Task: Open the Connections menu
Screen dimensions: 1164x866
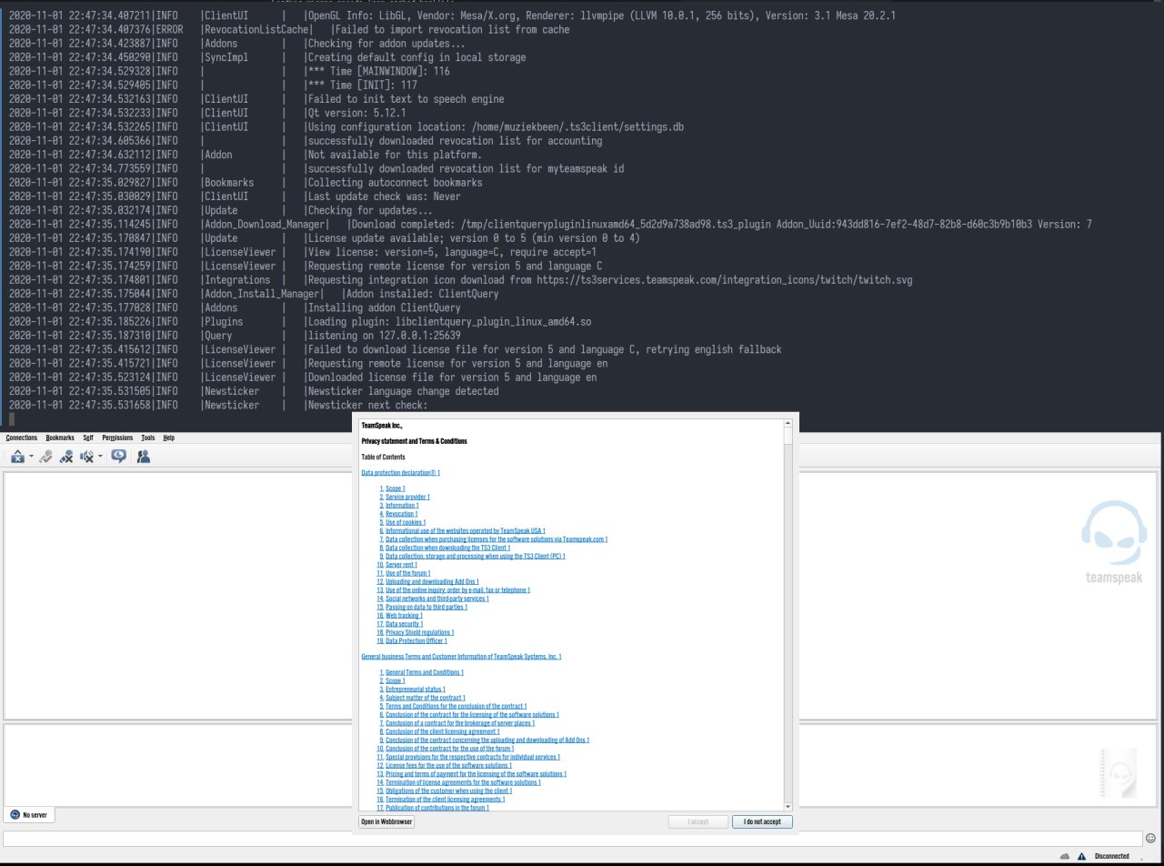Action: [22, 438]
